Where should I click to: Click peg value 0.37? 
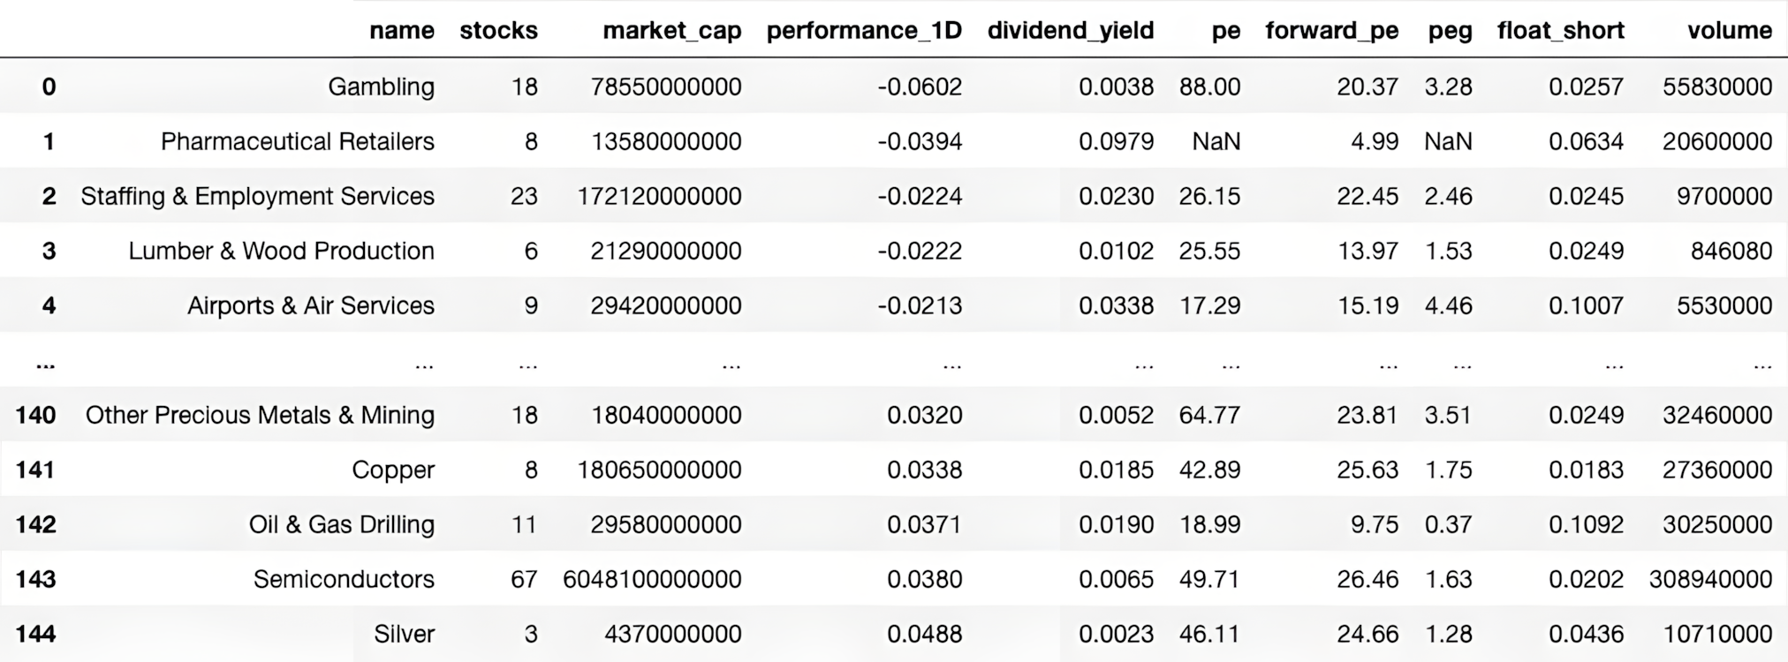tap(1448, 524)
